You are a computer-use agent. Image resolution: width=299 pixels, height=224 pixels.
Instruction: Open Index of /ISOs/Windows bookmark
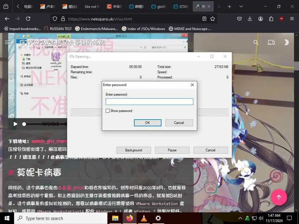143,29
